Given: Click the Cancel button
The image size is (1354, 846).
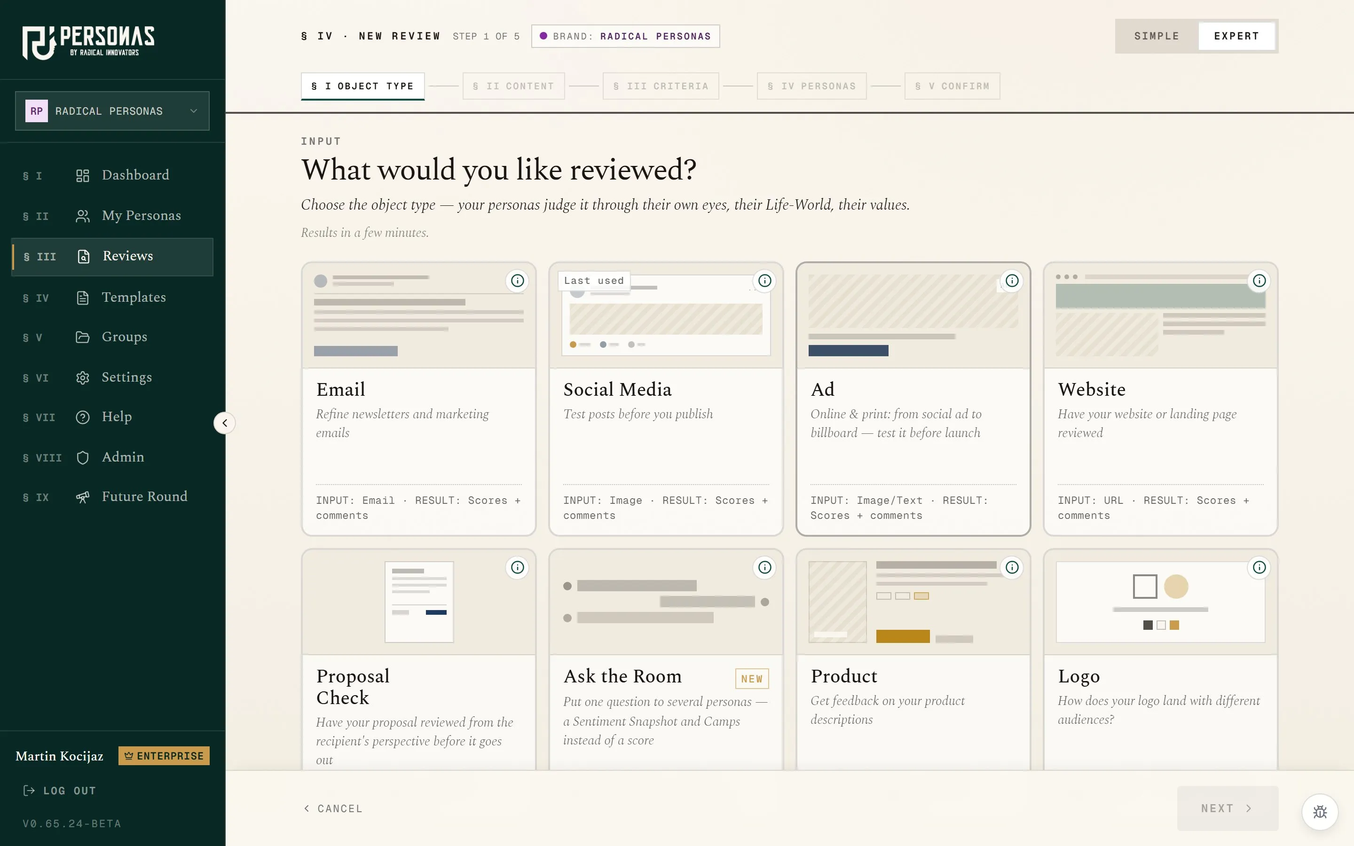Looking at the screenshot, I should coord(333,808).
